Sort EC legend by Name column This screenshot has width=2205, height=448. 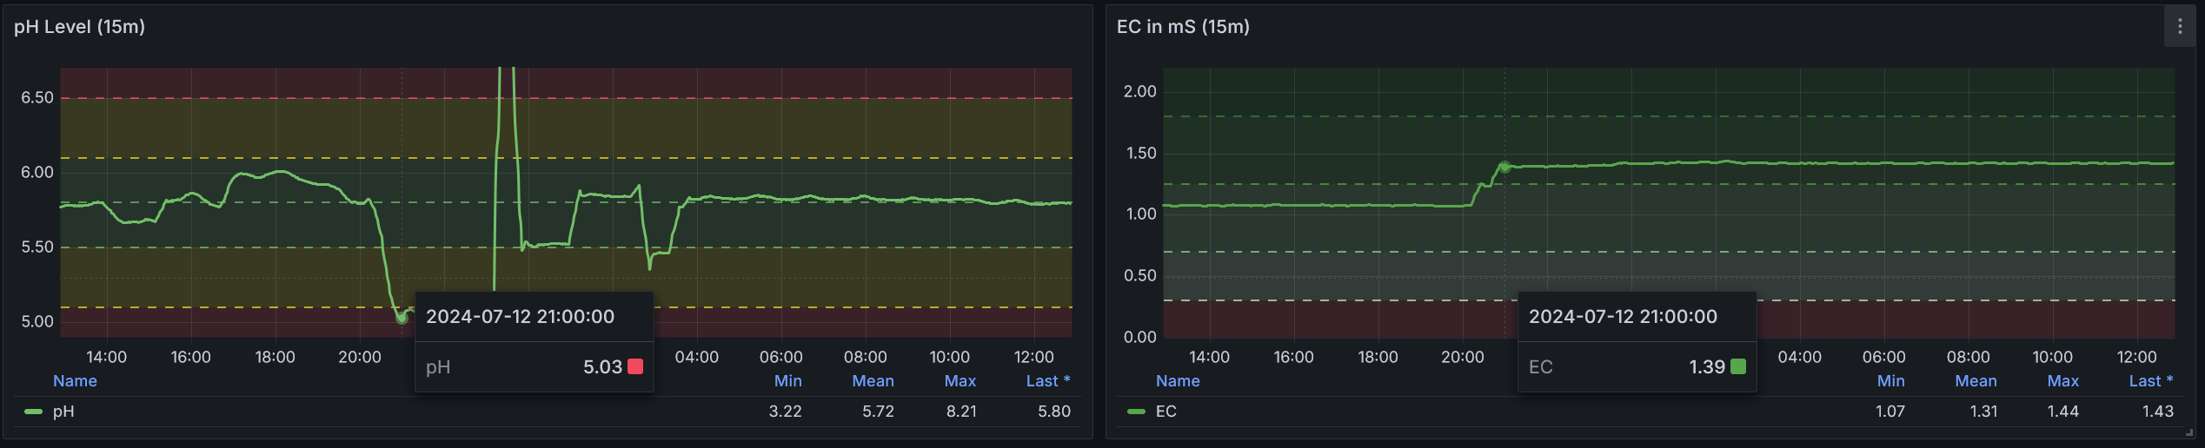point(1178,381)
